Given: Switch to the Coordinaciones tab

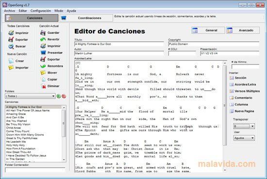Looking at the screenshot, I should click(86, 18).
